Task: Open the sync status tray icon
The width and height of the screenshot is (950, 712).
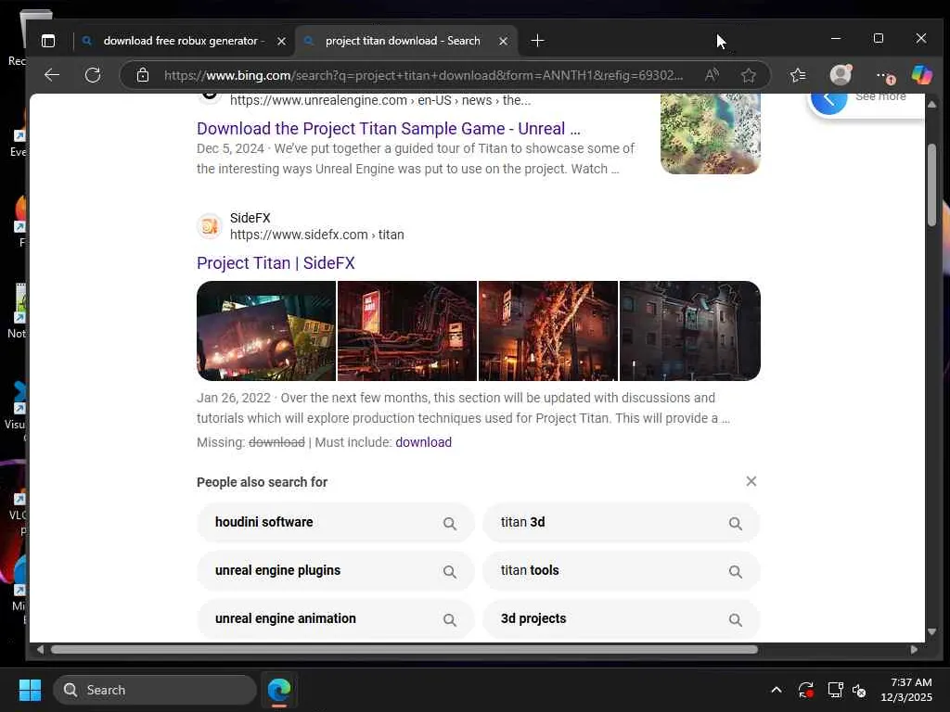Action: pos(806,690)
